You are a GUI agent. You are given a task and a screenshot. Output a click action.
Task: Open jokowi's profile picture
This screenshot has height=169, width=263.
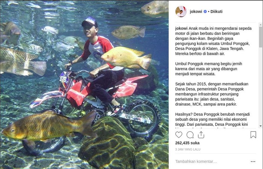pos(181,11)
